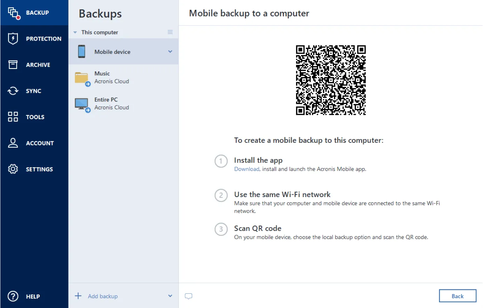The image size is (483, 308).
Task: Click the plus icon for Add backup
Action: (78, 296)
